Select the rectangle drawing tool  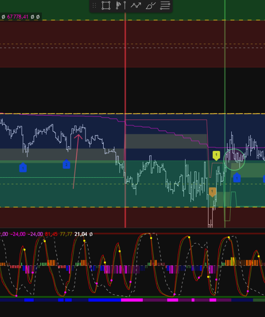pyautogui.click(x=106, y=6)
